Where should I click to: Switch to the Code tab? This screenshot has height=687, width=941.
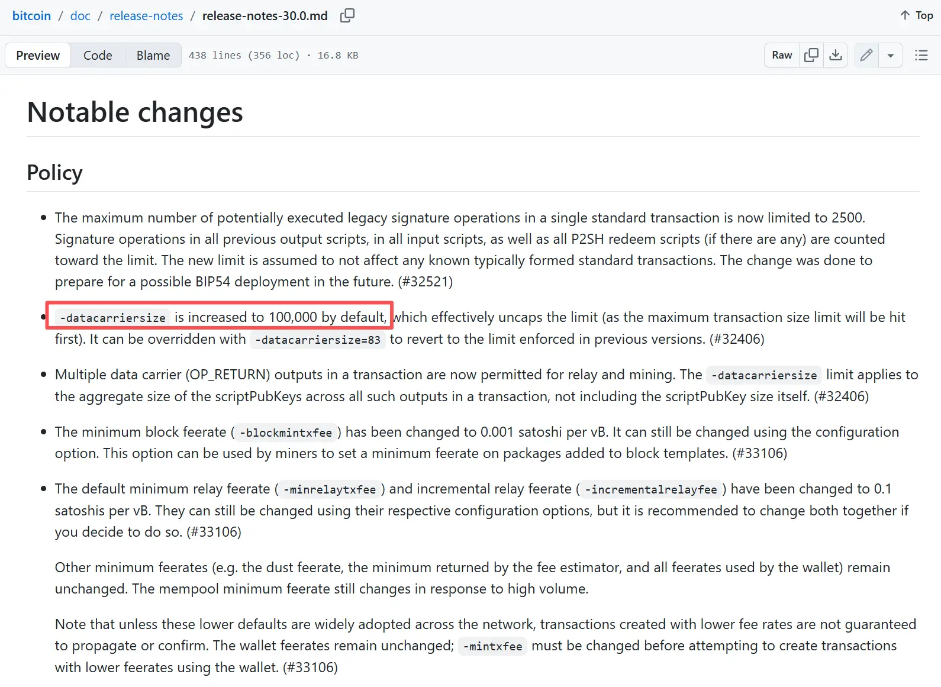98,55
